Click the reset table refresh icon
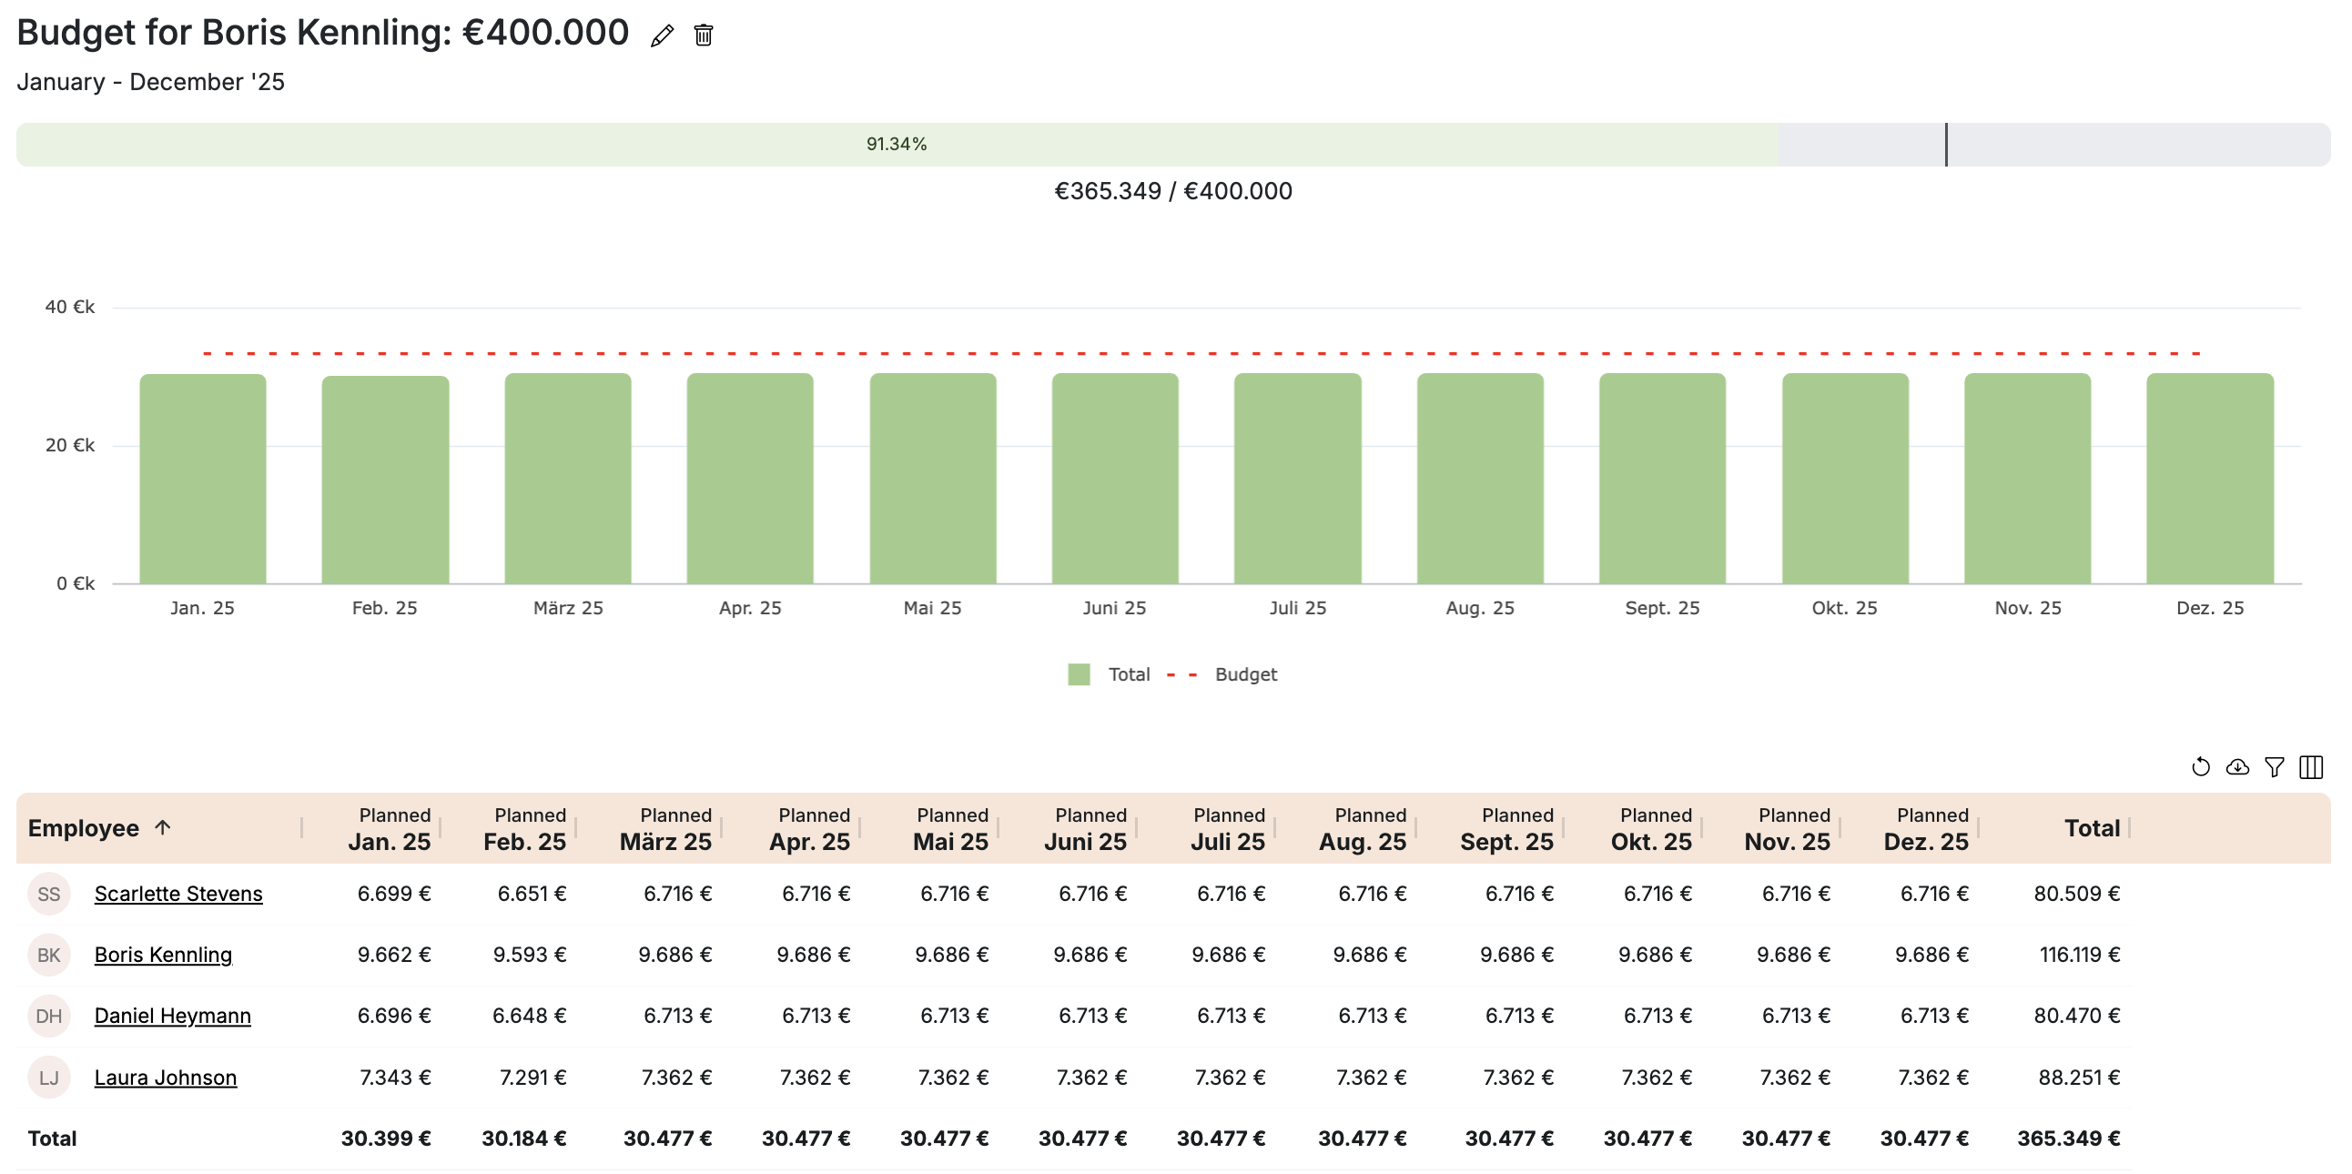Viewport: 2352px width, 1174px height. point(2200,767)
